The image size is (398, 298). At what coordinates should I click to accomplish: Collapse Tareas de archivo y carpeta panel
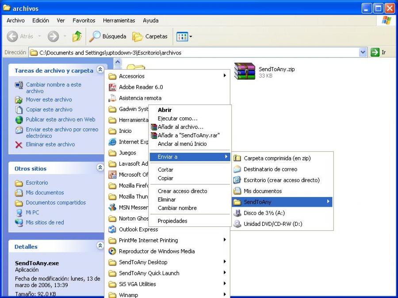[100, 69]
